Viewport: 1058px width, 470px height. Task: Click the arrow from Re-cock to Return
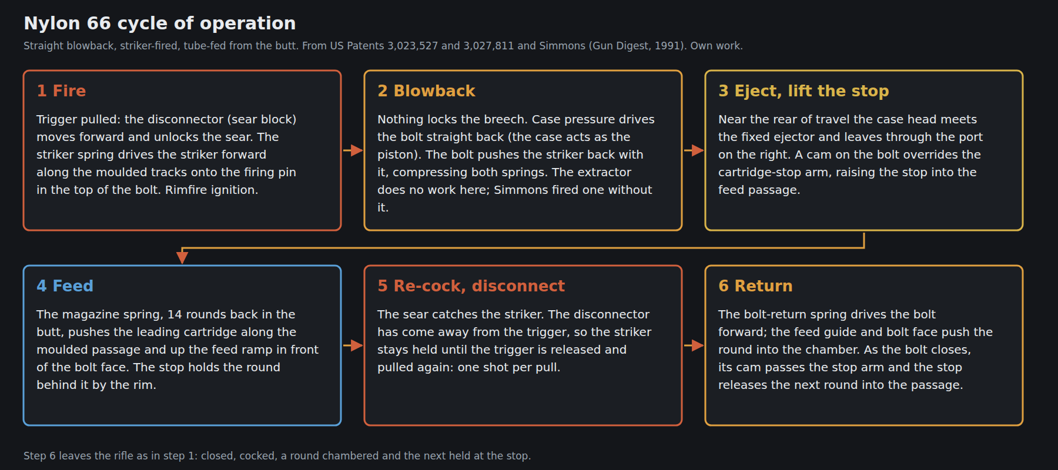point(694,345)
